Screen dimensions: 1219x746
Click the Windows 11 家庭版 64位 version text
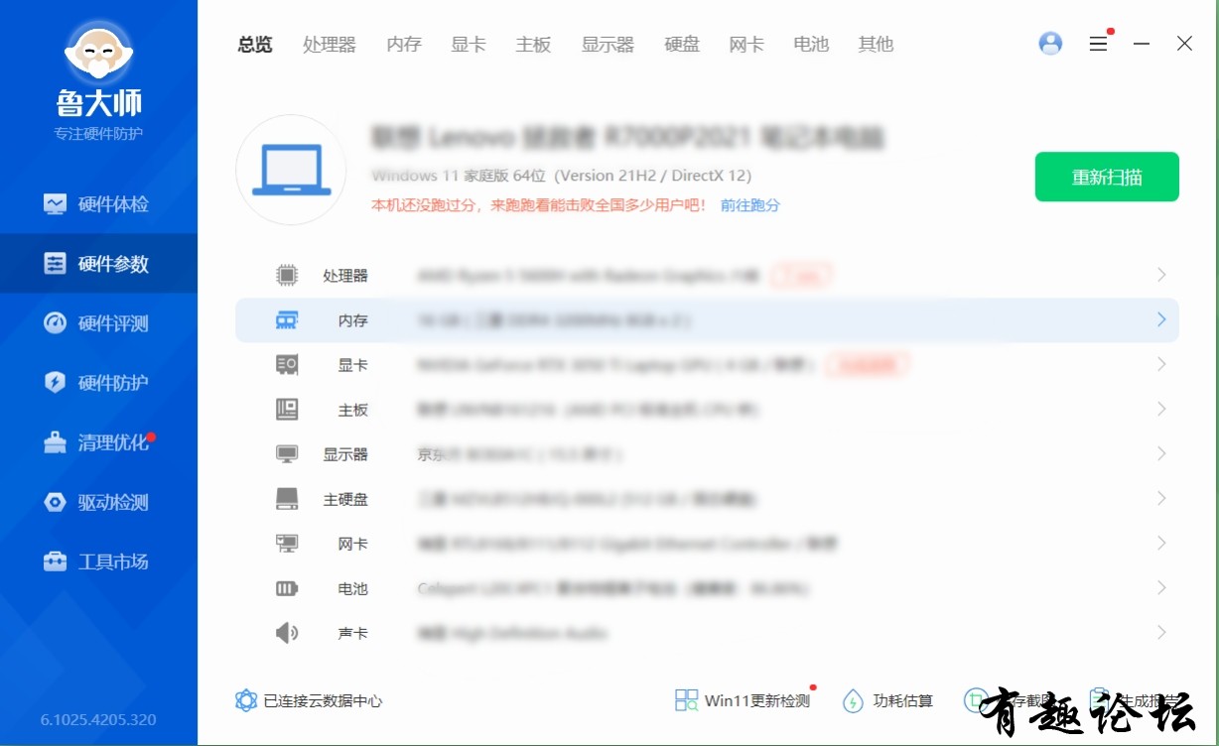click(562, 176)
